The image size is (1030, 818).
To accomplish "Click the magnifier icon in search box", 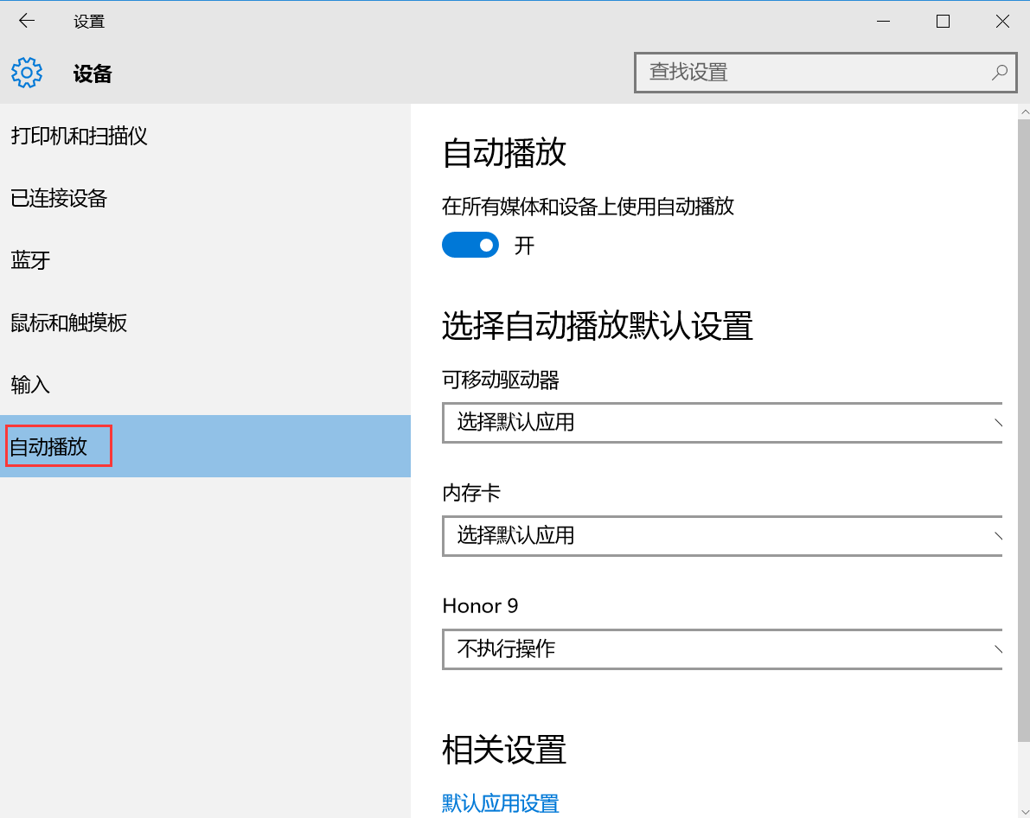I will (999, 73).
